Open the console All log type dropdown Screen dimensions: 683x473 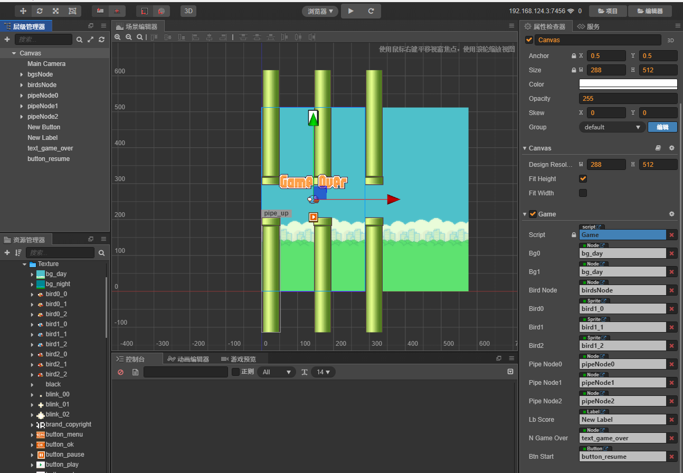tap(276, 372)
